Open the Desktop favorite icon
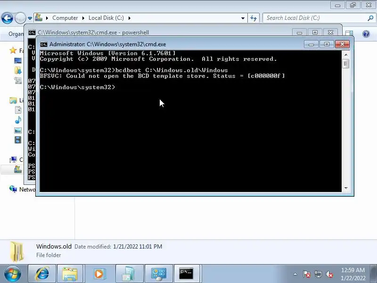The width and height of the screenshot is (377, 283). [x=18, y=61]
